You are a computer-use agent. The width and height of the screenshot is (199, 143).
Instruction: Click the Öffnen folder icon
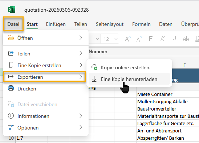pos(11,38)
